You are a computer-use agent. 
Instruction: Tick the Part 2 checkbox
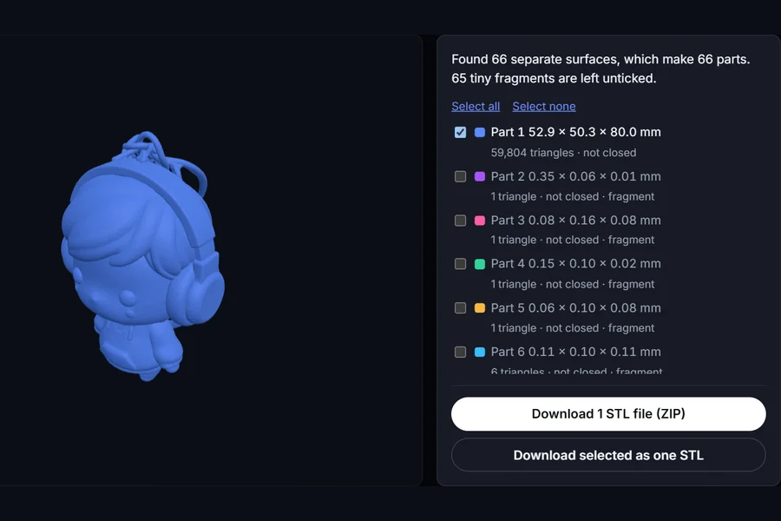[460, 176]
